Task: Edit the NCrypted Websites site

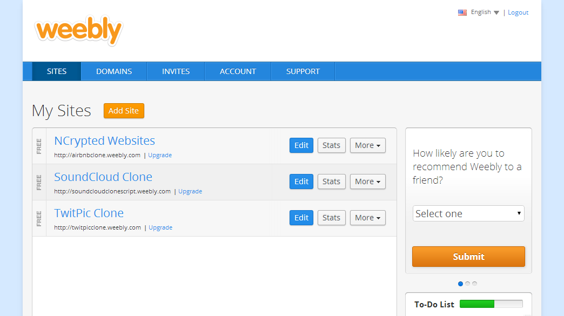Action: point(301,145)
